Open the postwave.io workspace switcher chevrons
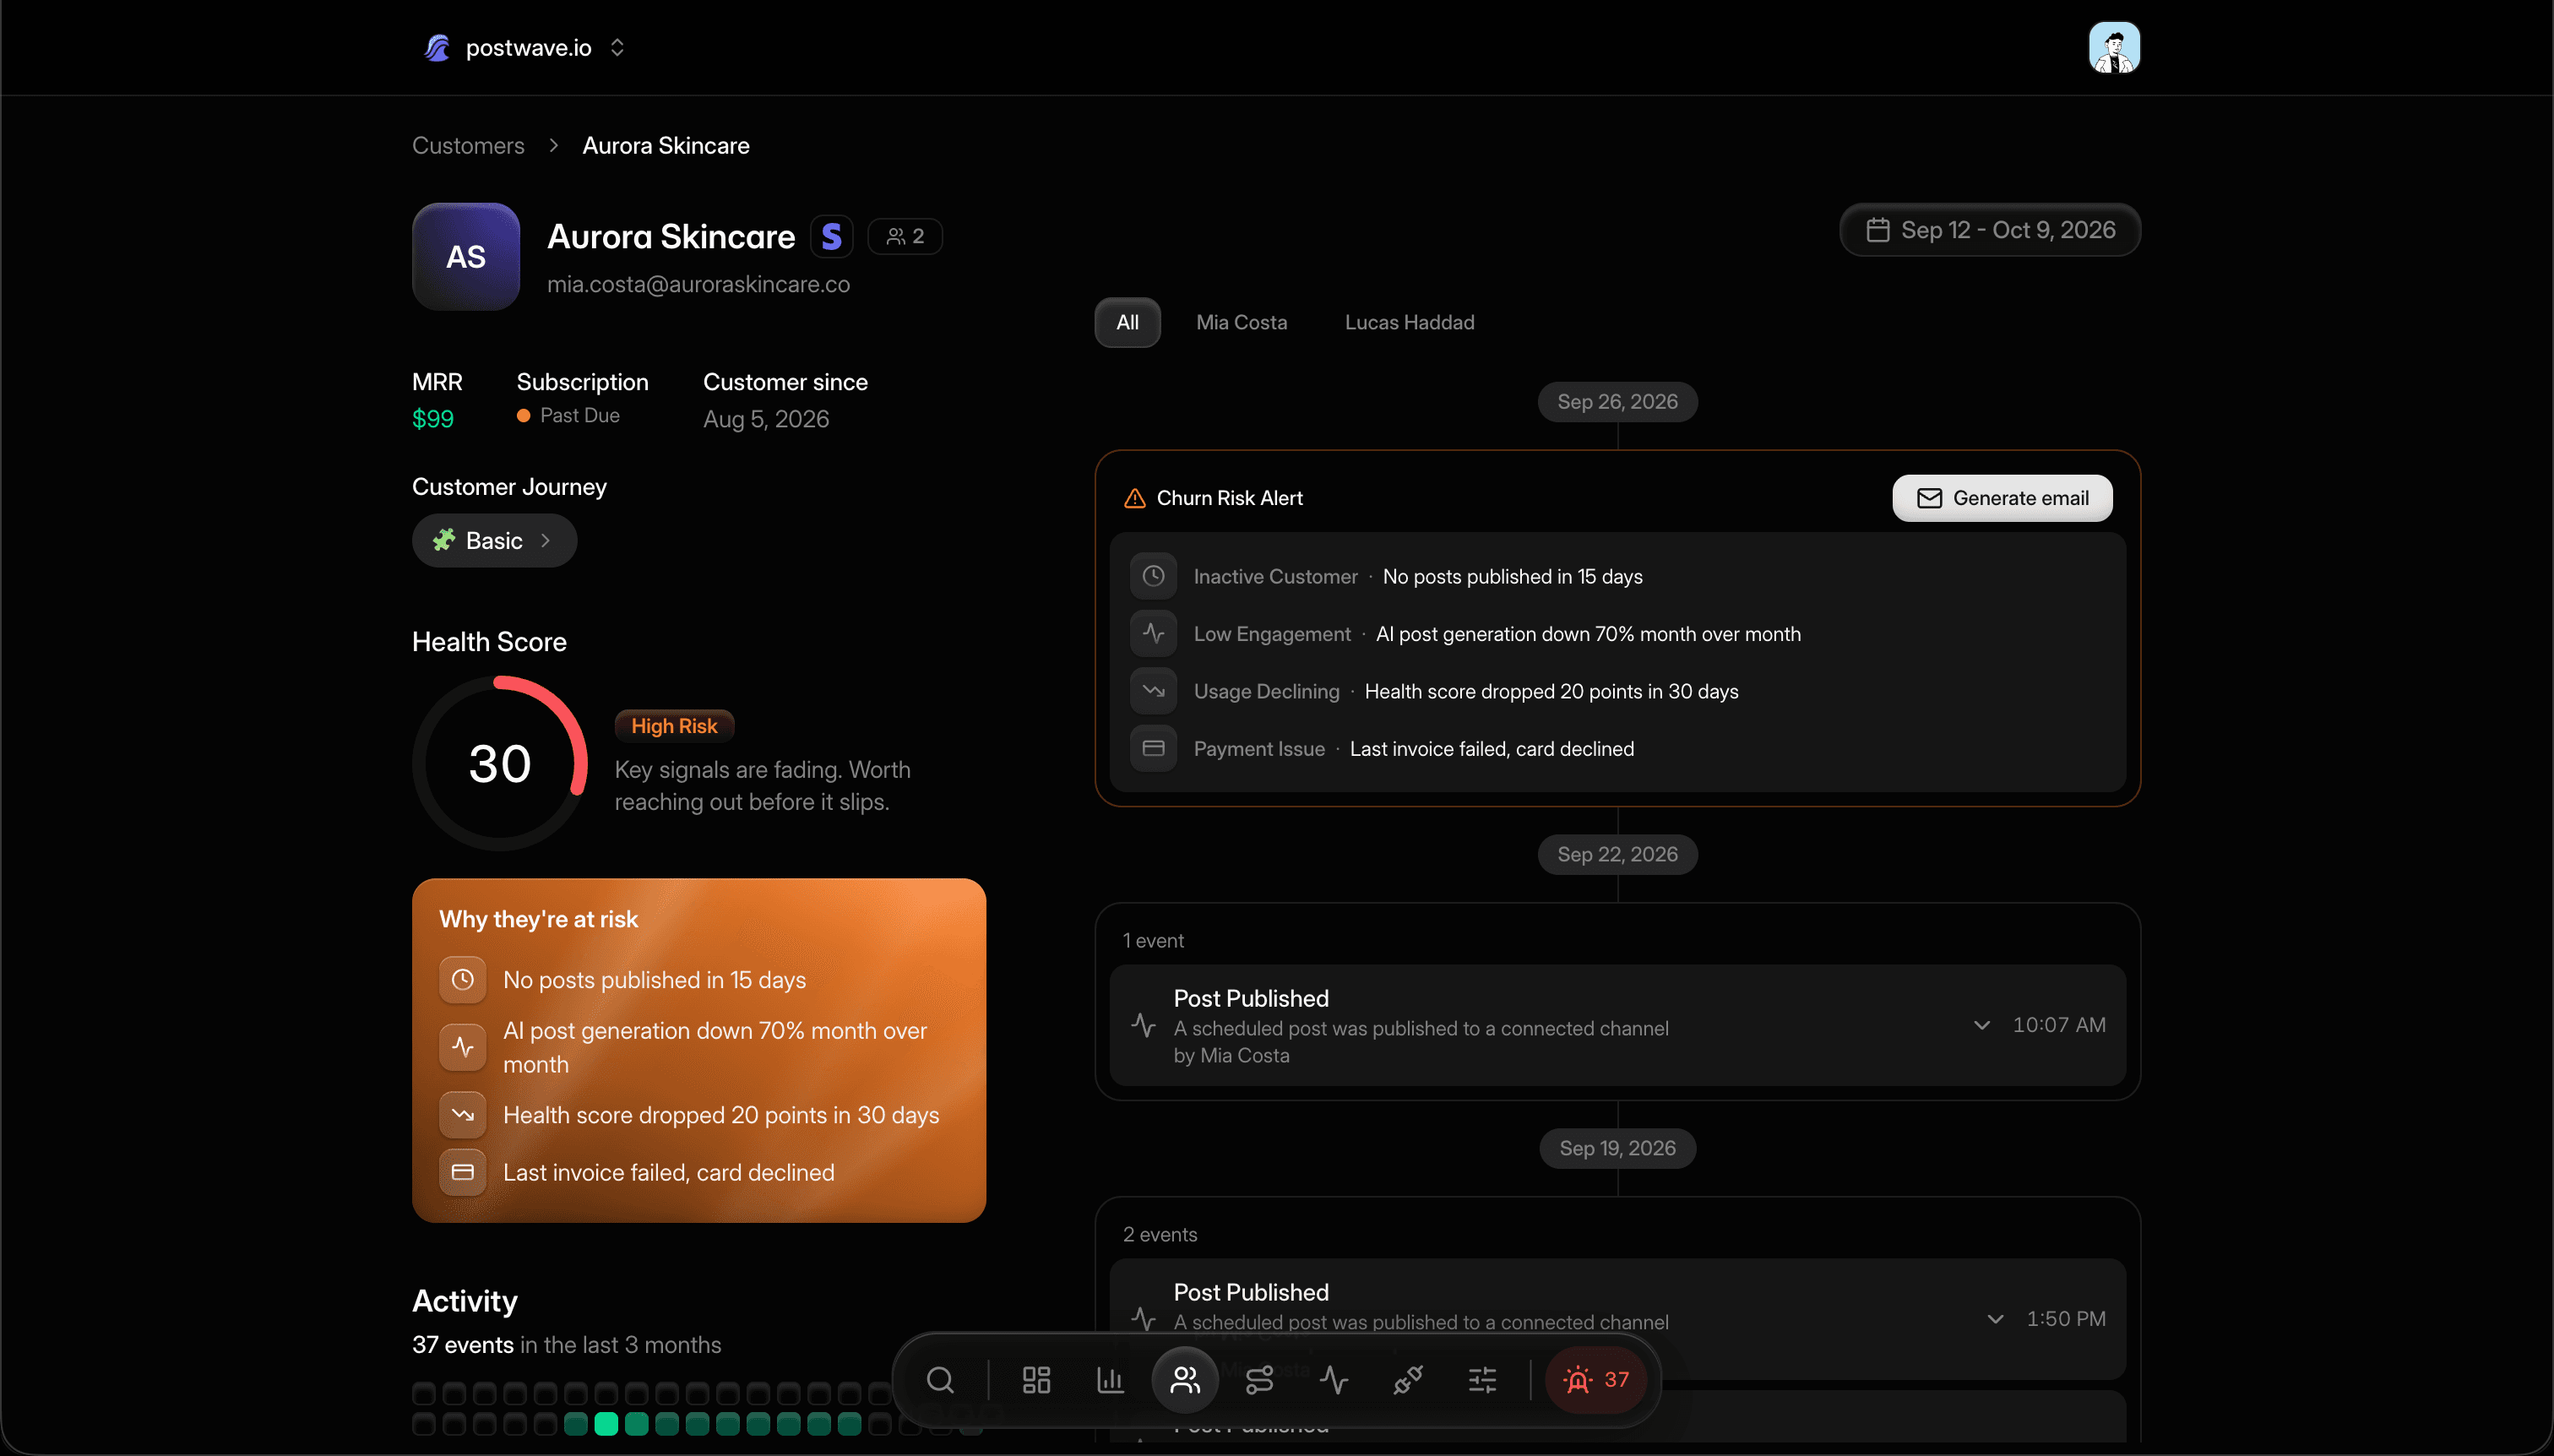Image resolution: width=2554 pixels, height=1456 pixels. (617, 47)
